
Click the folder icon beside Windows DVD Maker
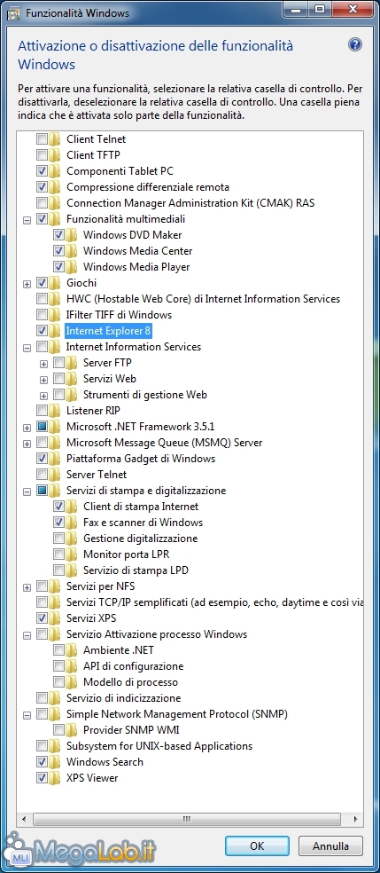(71, 235)
